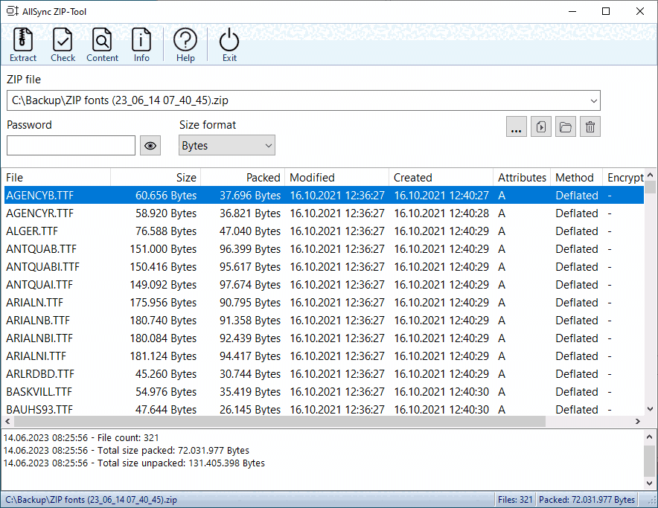Browse for a ZIP file with ellipsis button
The image size is (658, 508).
click(x=516, y=126)
